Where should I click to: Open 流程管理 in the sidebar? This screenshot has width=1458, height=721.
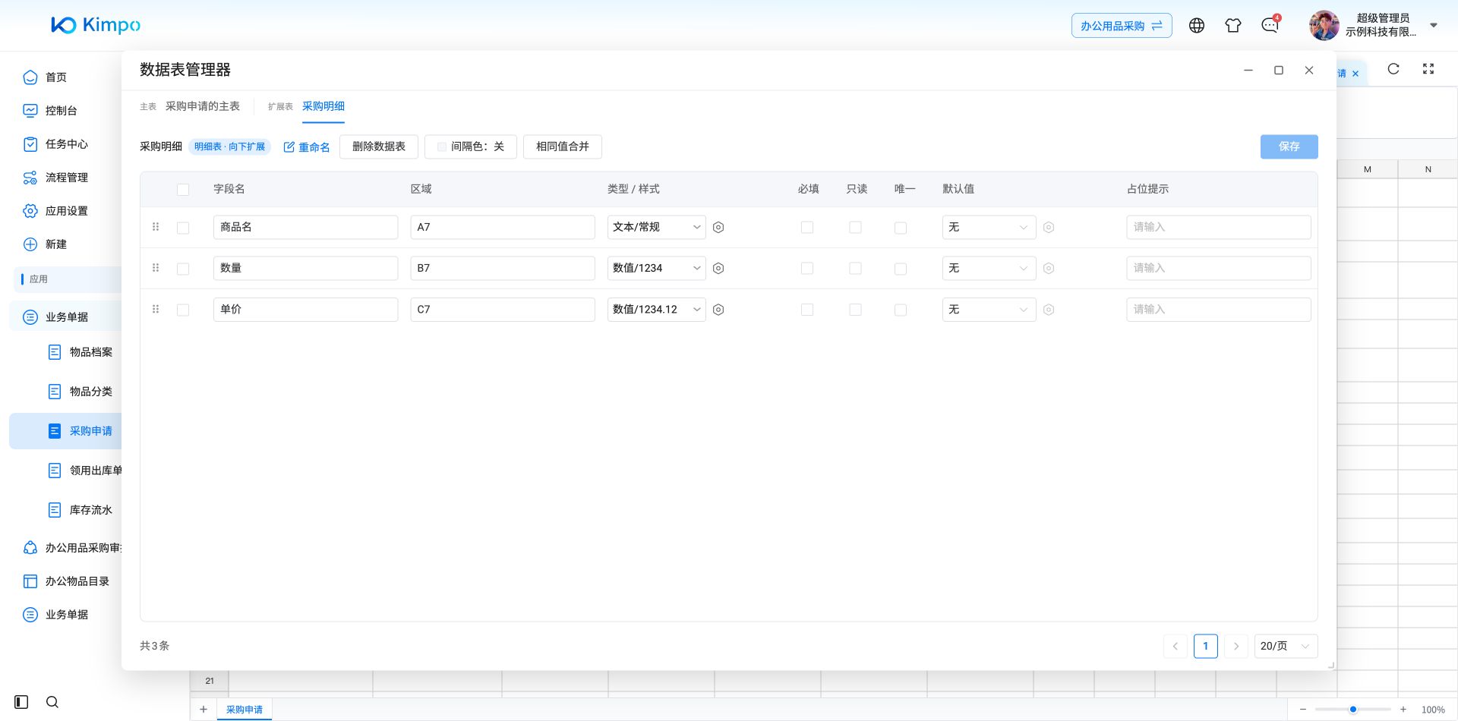67,178
